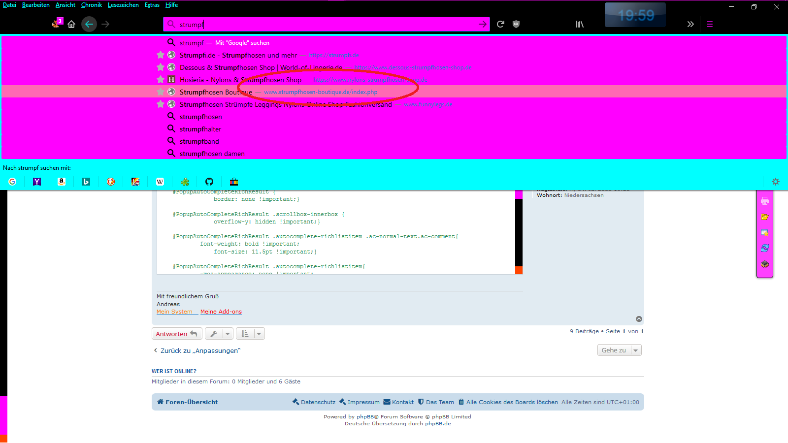Search with the green puzzle-piece engine icon

[185, 182]
